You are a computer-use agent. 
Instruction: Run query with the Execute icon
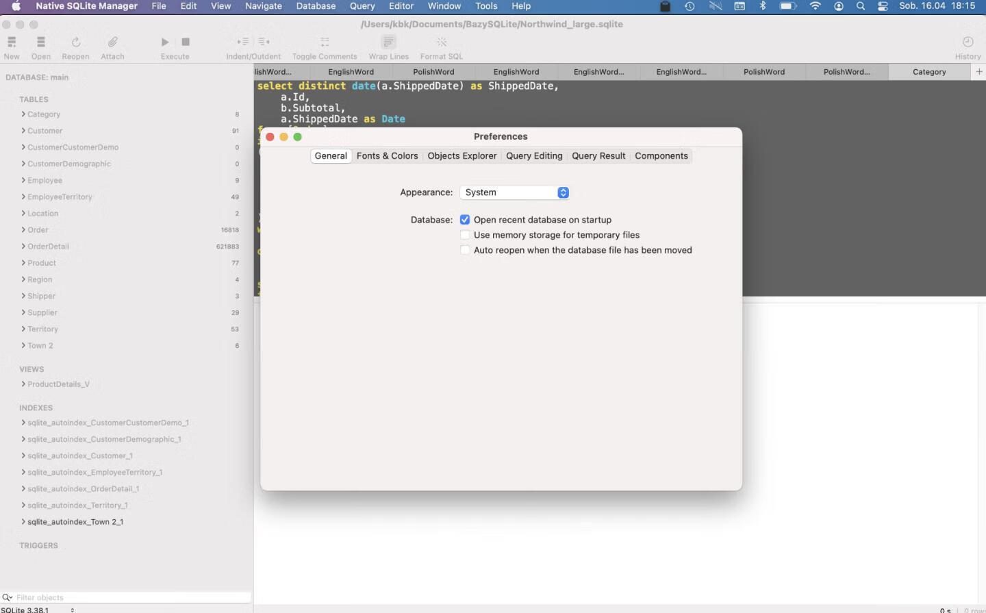pyautogui.click(x=165, y=42)
